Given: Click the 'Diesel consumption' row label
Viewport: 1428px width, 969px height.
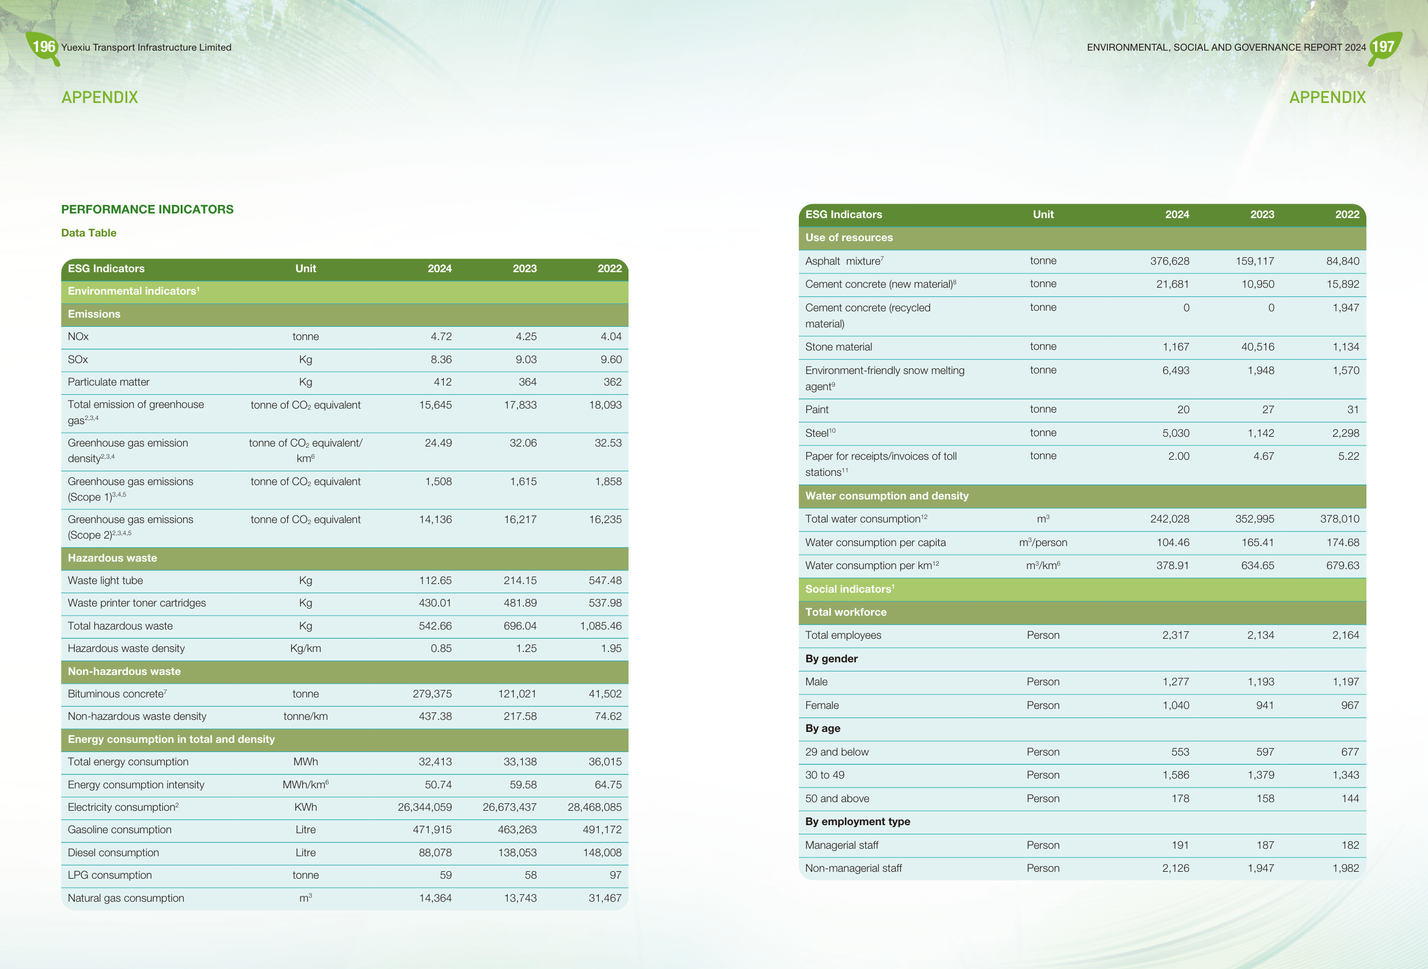Looking at the screenshot, I should (113, 853).
